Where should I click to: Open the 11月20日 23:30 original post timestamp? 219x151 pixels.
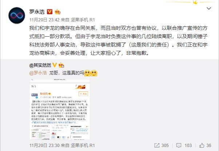[44, 146]
